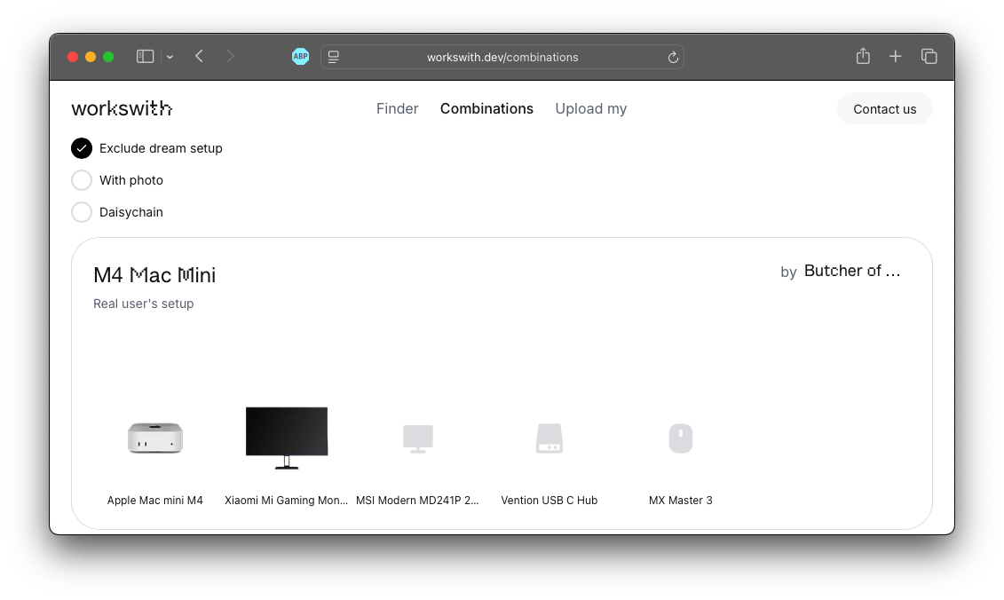Click the page reader icon in address bar
The height and width of the screenshot is (600, 1004).
click(x=334, y=57)
